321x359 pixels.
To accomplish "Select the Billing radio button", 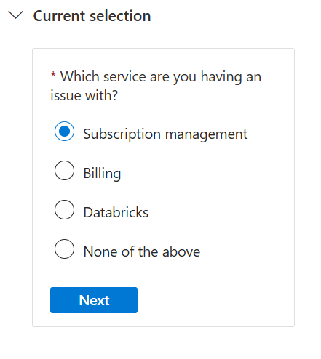I will tap(64, 171).
